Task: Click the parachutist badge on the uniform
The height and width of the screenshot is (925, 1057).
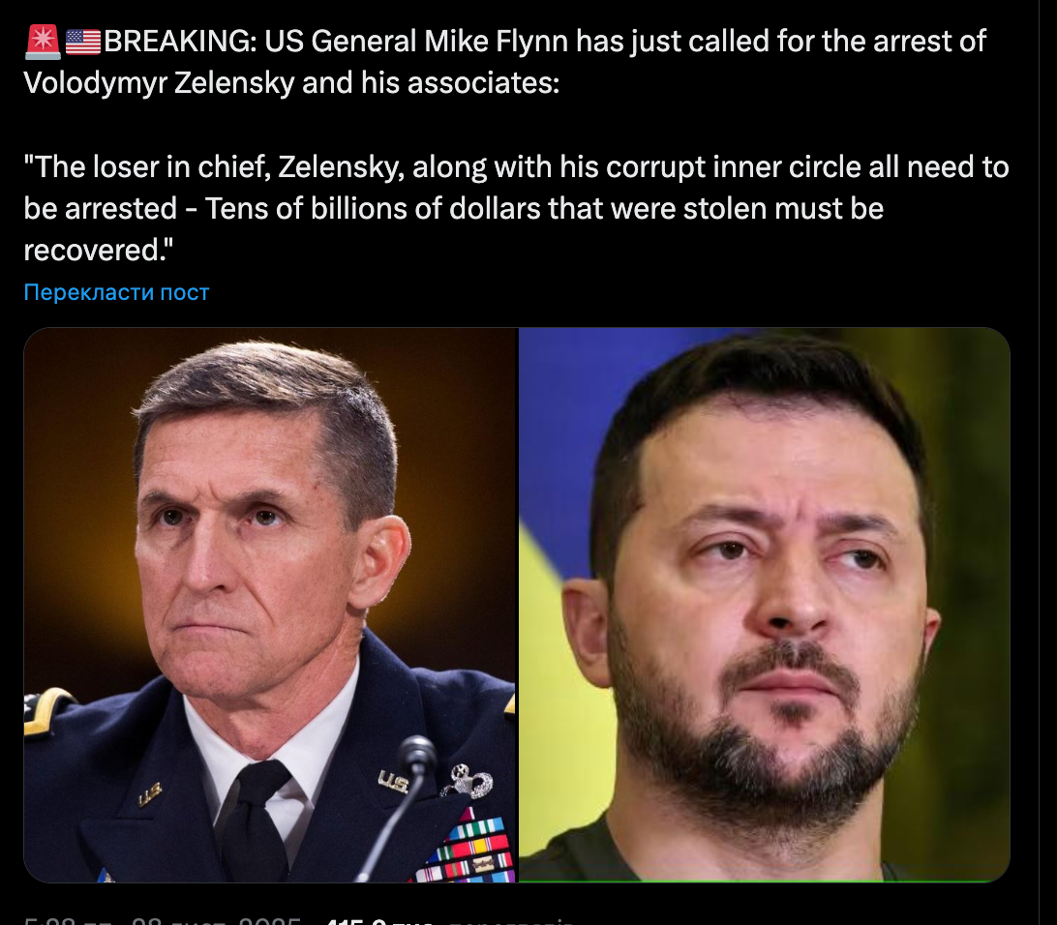Action: (468, 782)
